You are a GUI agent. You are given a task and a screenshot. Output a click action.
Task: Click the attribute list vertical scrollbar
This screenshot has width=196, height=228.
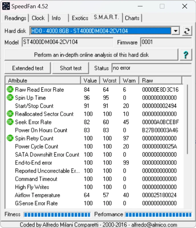187,120
